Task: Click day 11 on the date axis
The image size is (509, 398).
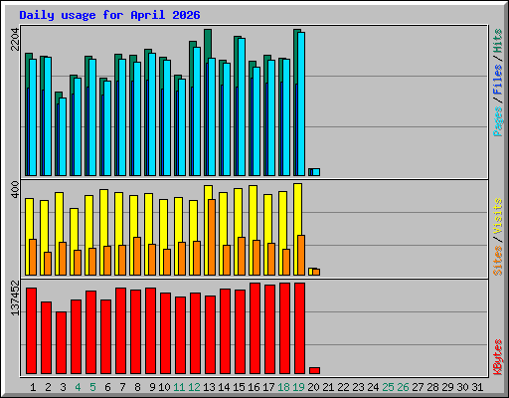Action: pos(179,387)
